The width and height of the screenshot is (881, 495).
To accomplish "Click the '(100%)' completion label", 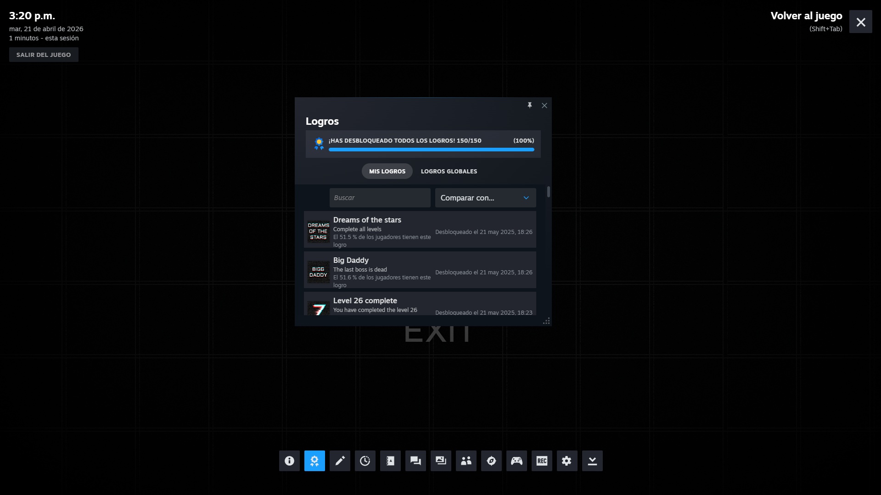I will coord(523,140).
